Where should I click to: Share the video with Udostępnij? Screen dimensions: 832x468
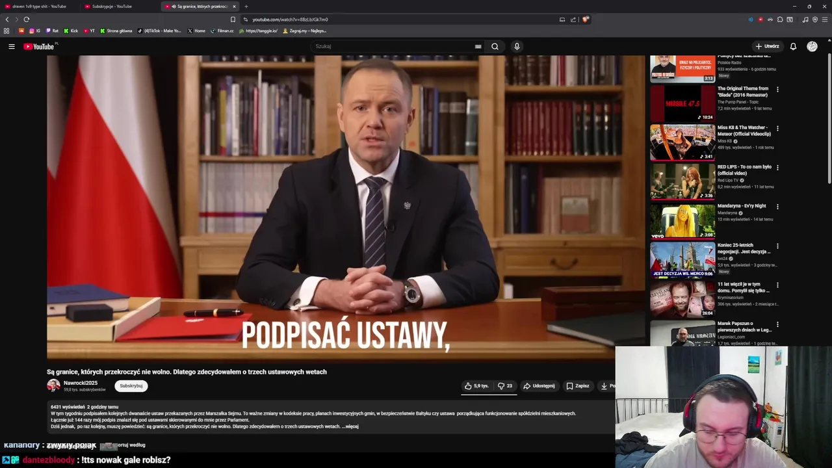(x=539, y=386)
